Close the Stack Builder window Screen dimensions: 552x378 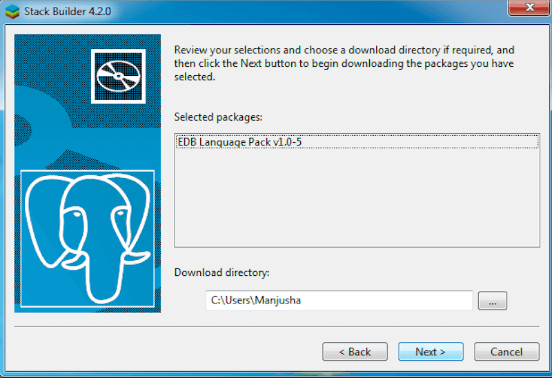(528, 8)
